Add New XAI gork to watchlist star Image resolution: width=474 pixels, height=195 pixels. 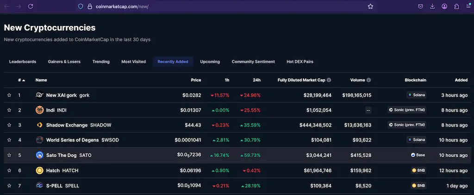pos(9,95)
